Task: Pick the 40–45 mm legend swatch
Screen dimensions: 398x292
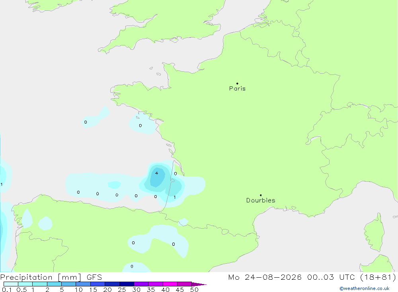Action: point(170,284)
